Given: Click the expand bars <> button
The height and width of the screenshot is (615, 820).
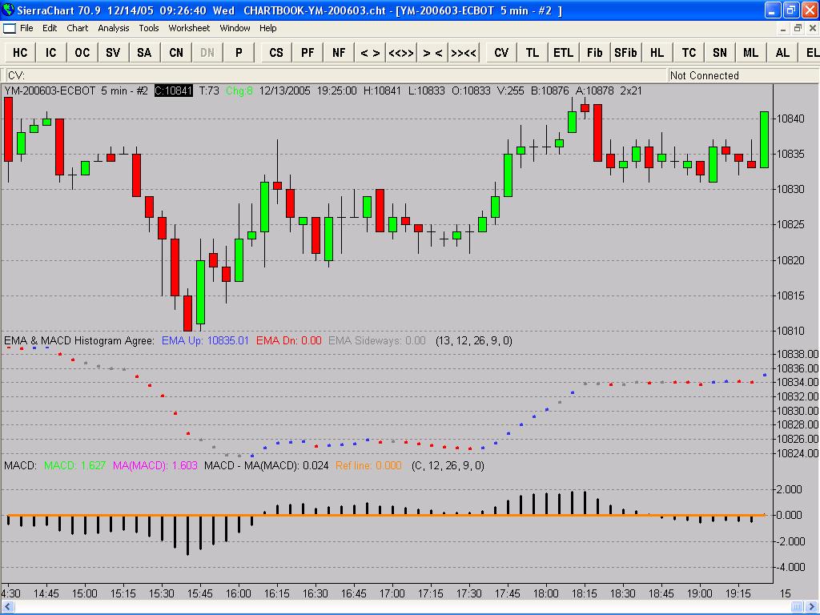Looking at the screenshot, I should point(370,52).
